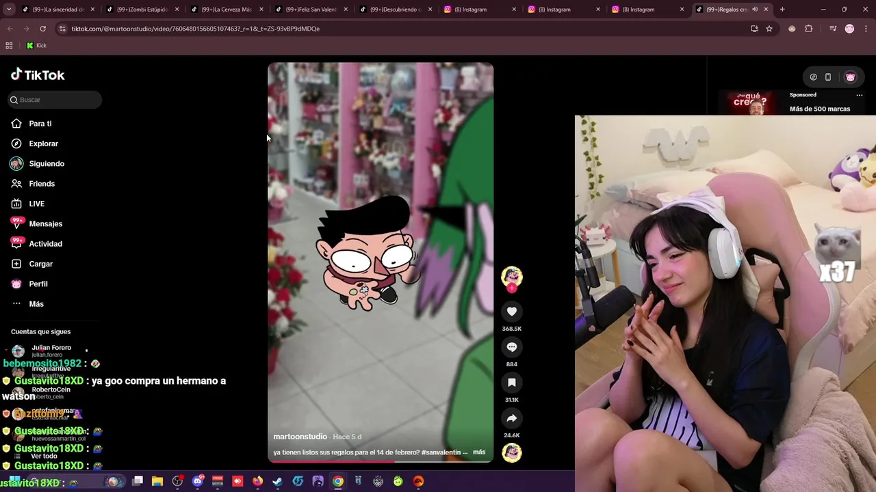Open the #sanvalentin hashtag
This screenshot has height=492, width=876.
click(441, 452)
